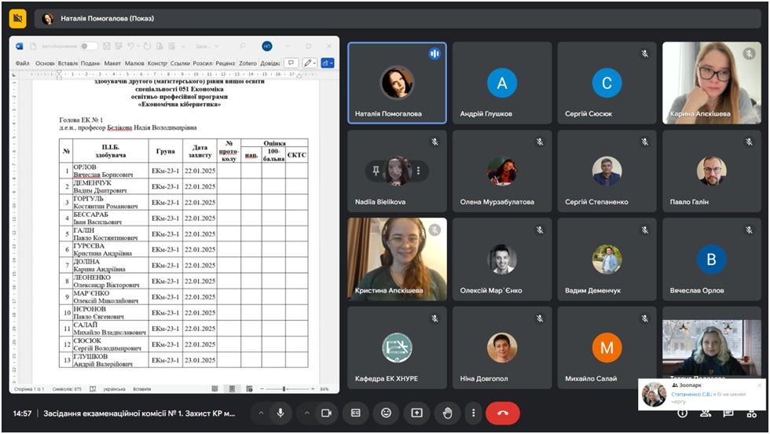Open the Zotero tab in Word ribbon
The height and width of the screenshot is (434, 770).
tap(248, 63)
